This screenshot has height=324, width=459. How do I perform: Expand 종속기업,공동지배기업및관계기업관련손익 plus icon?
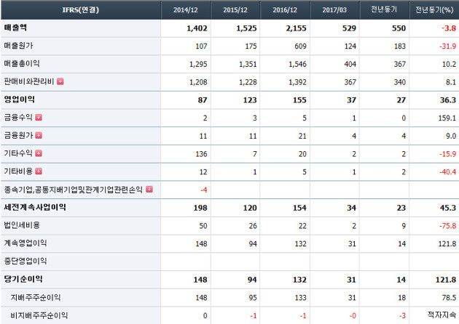coord(149,189)
